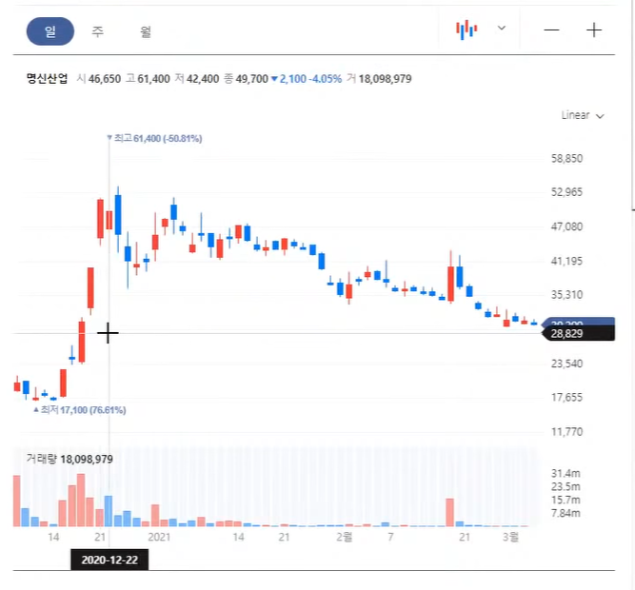
Task: Click the 7.84m volume axis label
Action: point(566,513)
